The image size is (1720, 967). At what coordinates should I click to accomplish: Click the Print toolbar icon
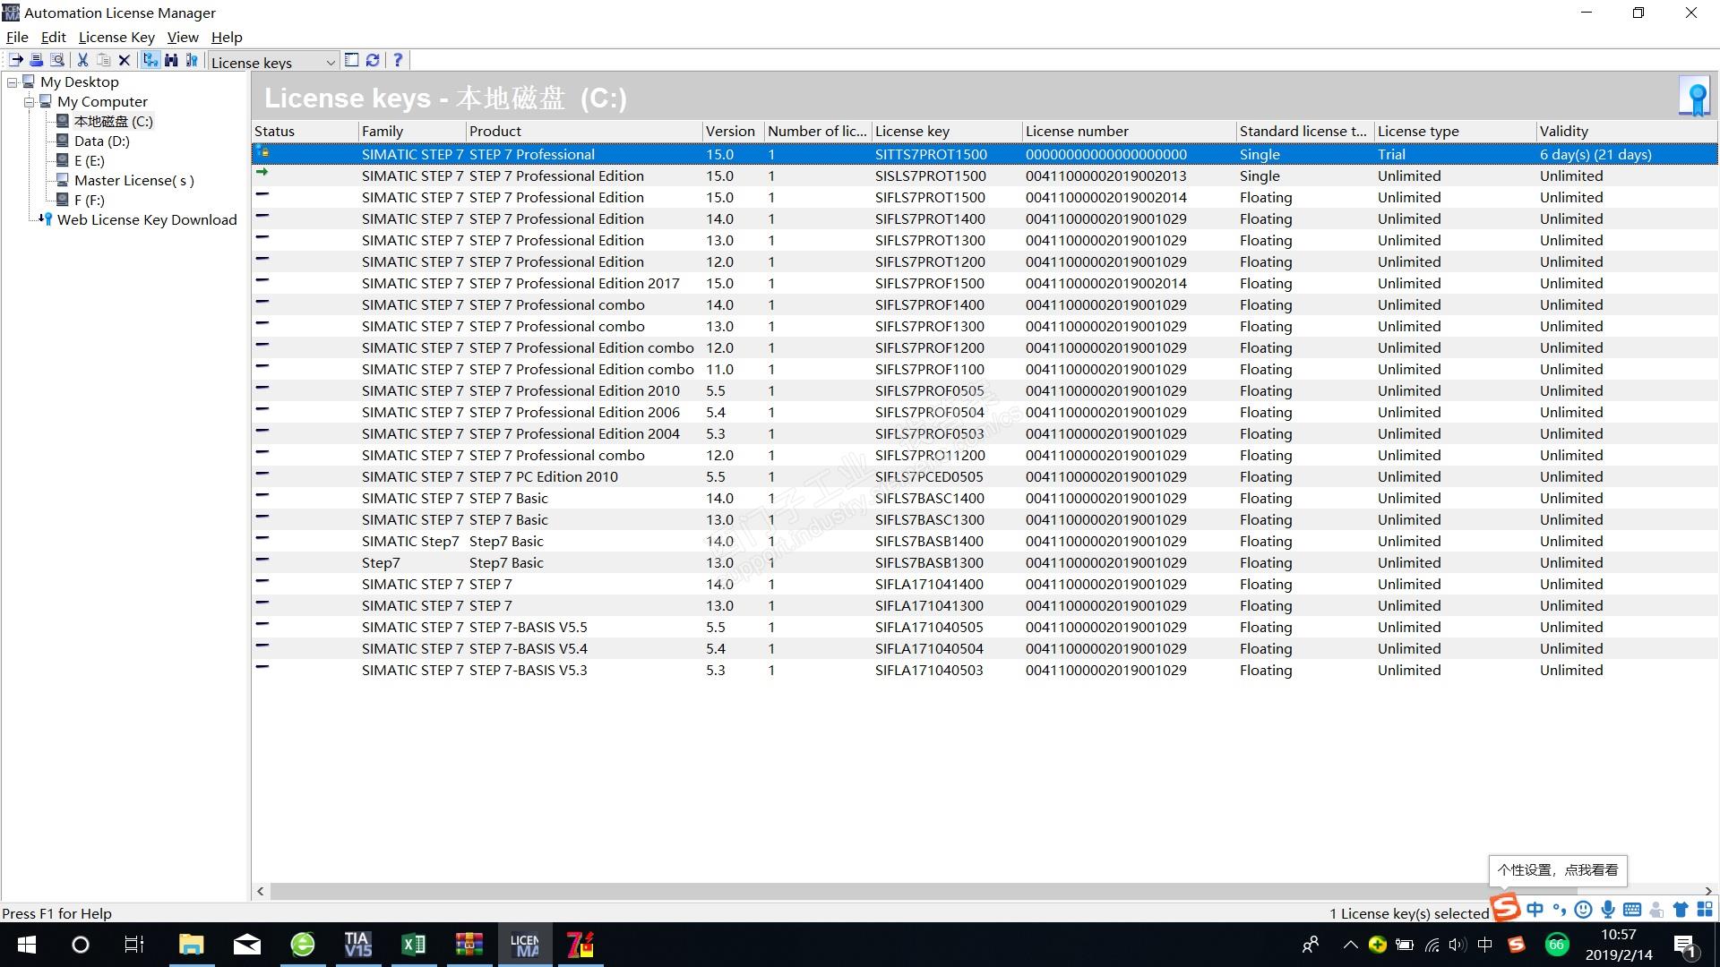[37, 60]
